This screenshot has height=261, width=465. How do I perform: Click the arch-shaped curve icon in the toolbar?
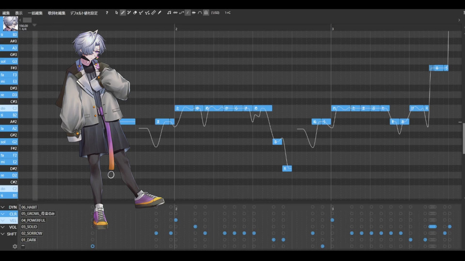point(200,13)
